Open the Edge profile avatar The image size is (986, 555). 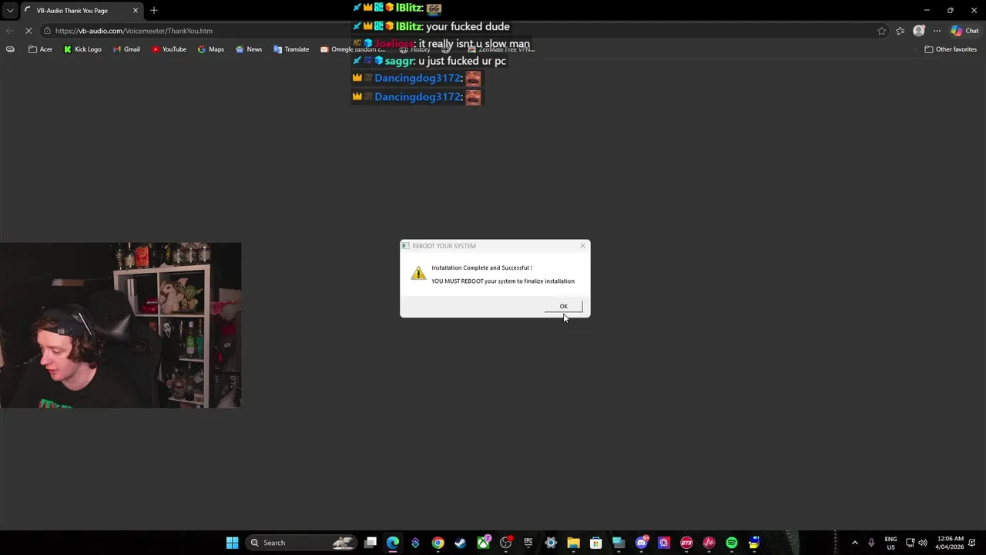(918, 31)
